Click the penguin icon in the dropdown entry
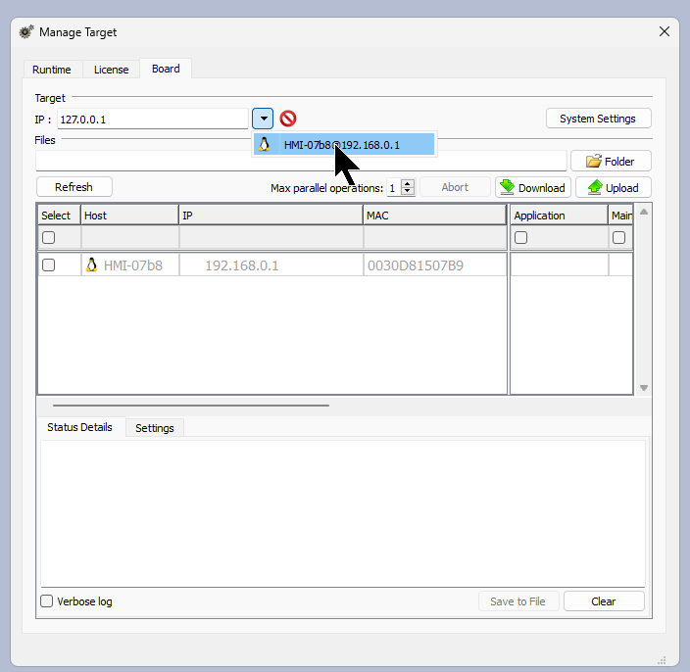 click(x=264, y=145)
